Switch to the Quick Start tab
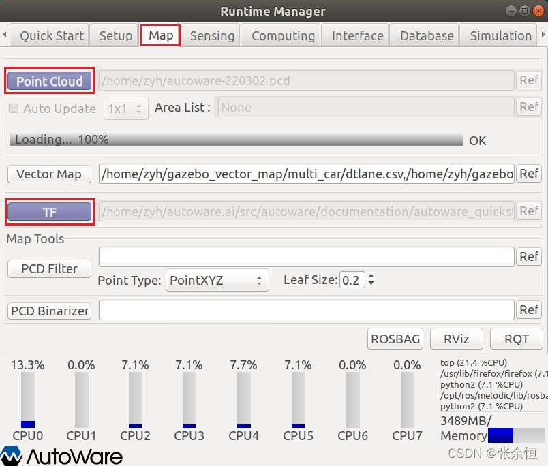The height and width of the screenshot is (466, 548). click(49, 35)
